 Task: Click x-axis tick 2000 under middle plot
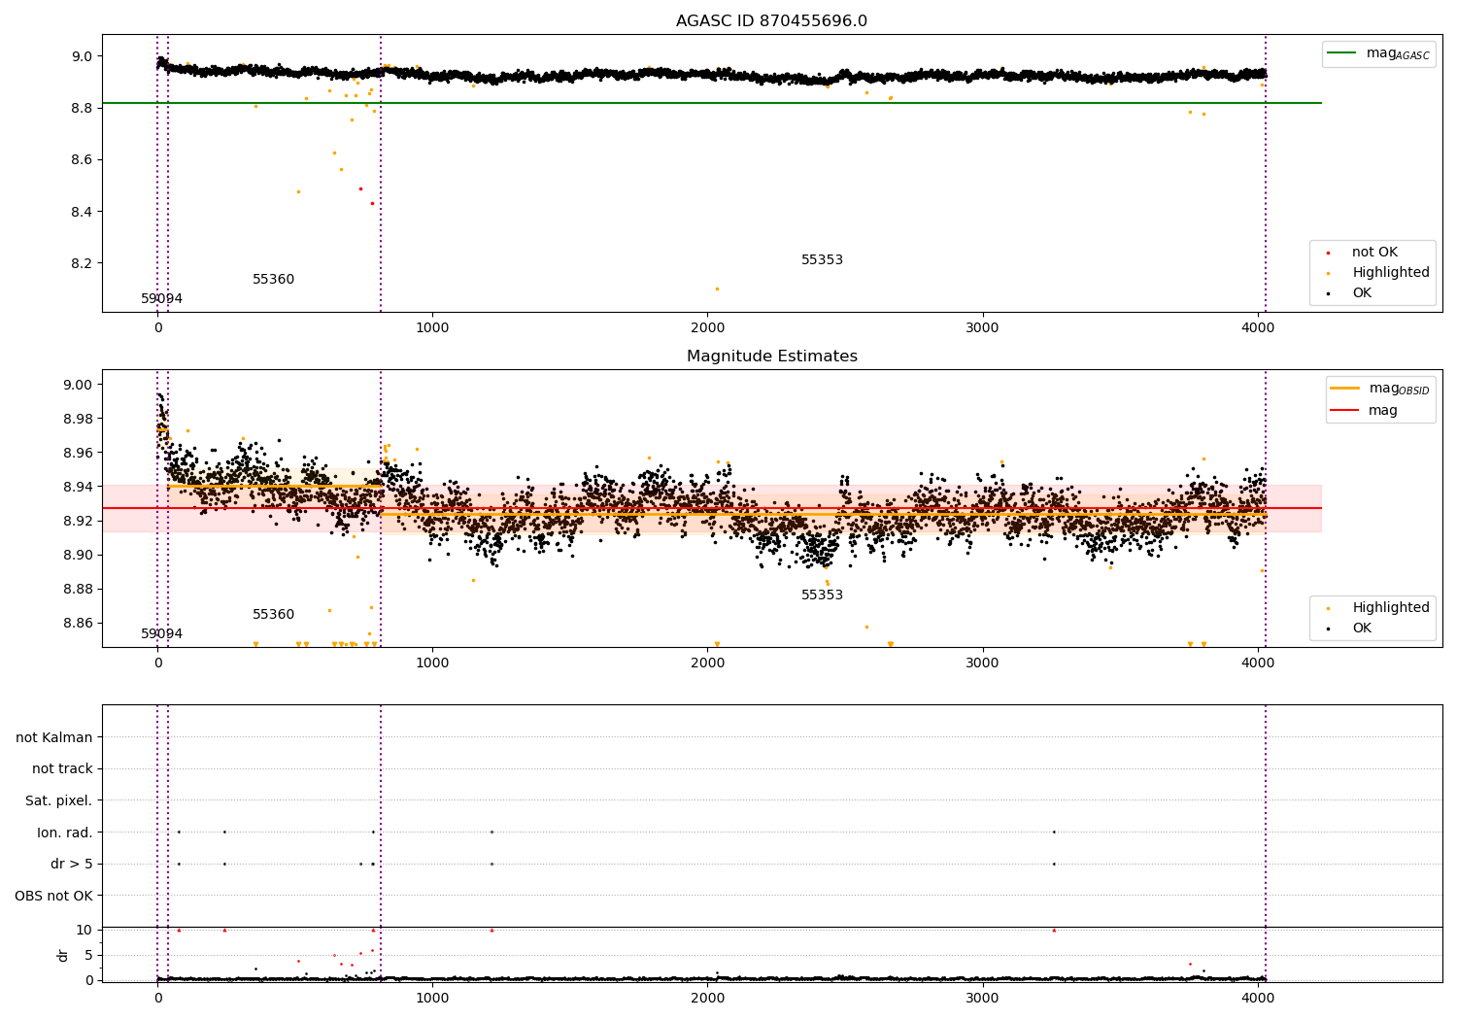pos(707,663)
